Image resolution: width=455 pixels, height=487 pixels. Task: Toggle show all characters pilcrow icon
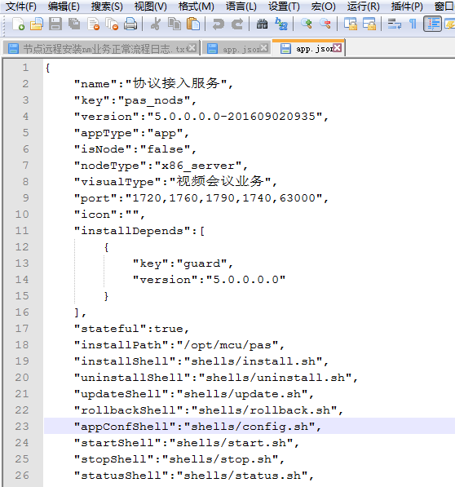pos(413,24)
